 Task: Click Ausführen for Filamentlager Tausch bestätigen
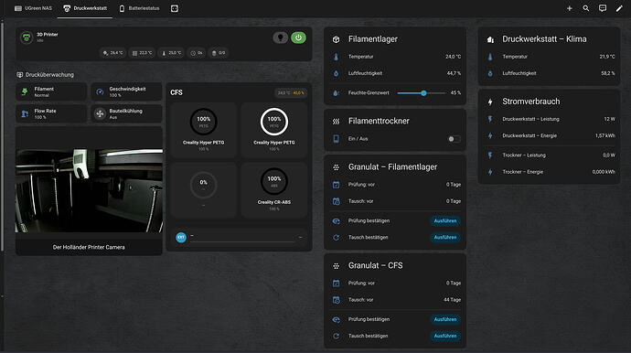[445, 238]
